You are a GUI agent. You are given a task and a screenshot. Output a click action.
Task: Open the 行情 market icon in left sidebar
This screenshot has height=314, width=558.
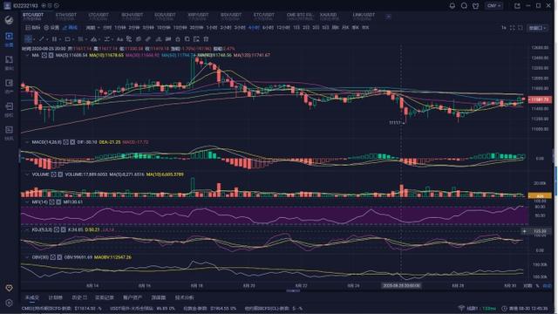(x=9, y=39)
